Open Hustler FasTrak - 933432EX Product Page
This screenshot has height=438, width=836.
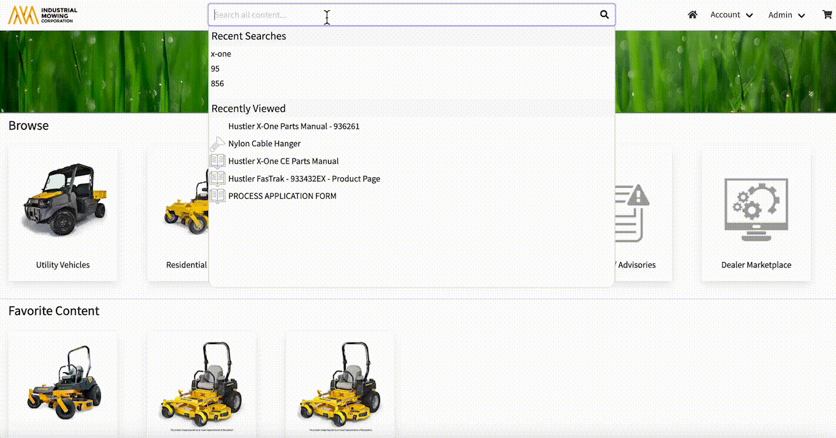coord(304,179)
